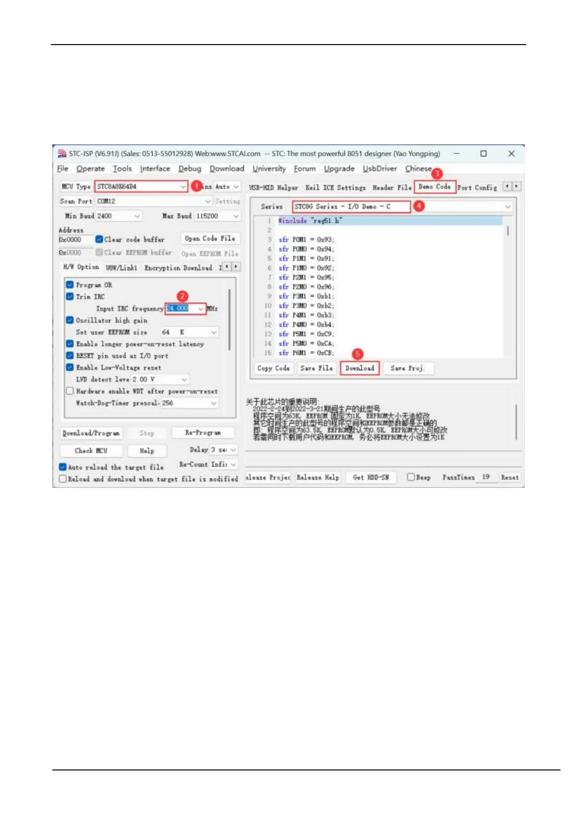Click the PassTimes Reset button
This screenshot has height=816, width=577.
click(x=510, y=477)
